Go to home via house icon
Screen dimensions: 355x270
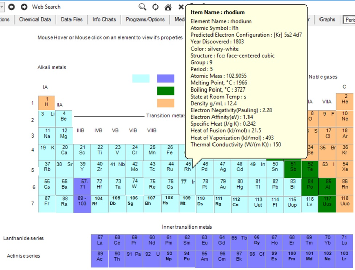pyautogui.click(x=168, y=7)
